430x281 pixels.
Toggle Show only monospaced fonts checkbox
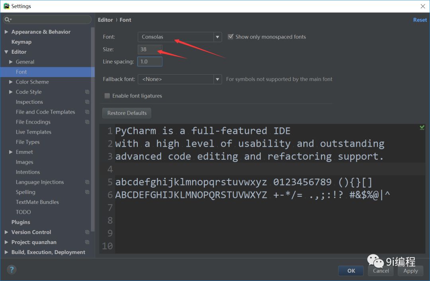[x=231, y=37]
